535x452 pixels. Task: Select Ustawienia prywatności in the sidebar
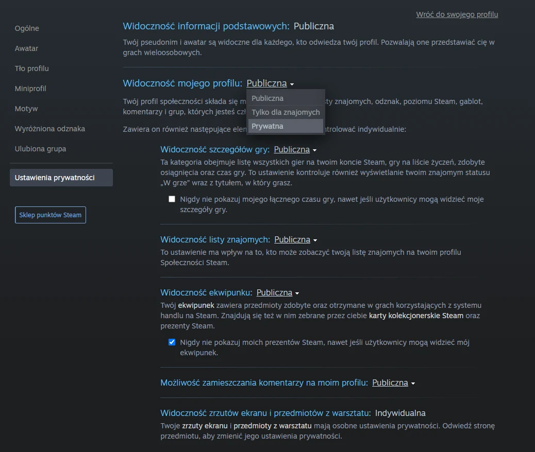pyautogui.click(x=53, y=177)
